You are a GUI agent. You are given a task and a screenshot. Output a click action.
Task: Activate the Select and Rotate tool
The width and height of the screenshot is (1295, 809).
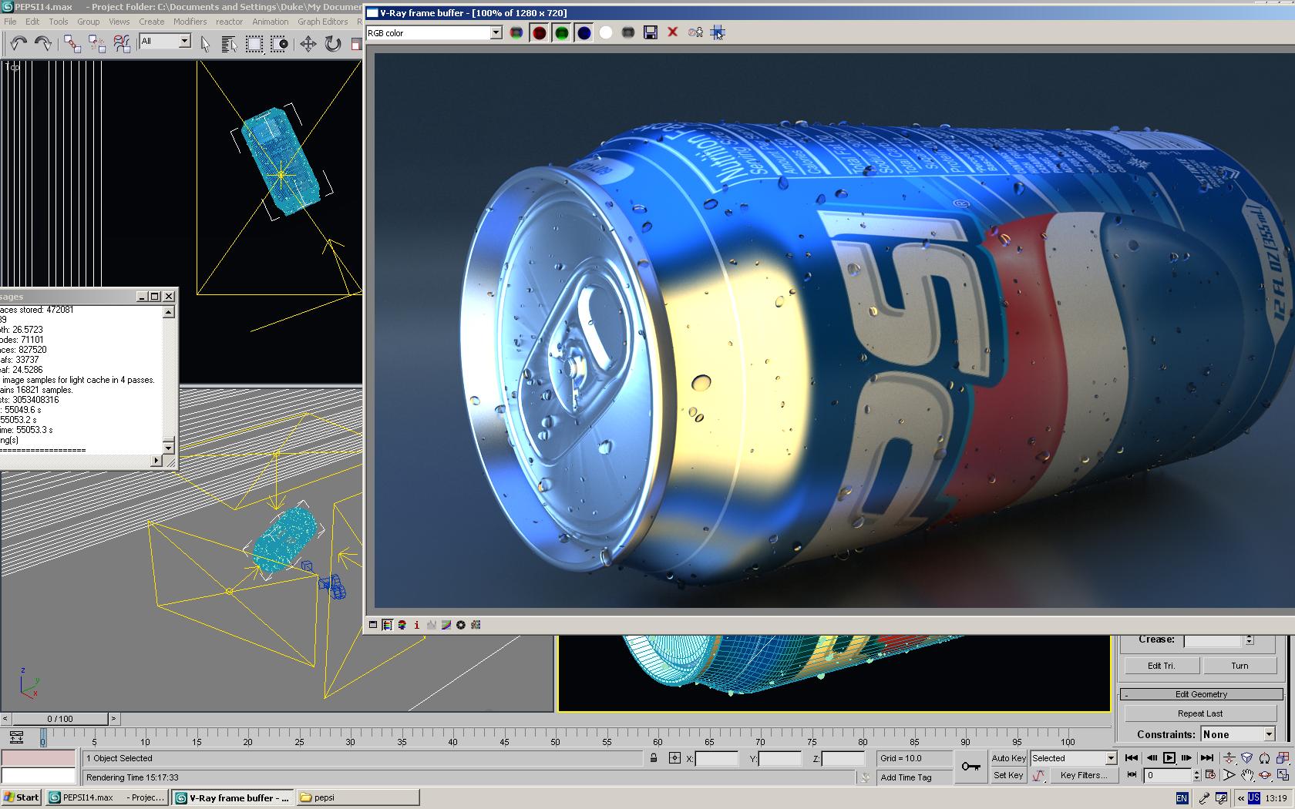[x=333, y=44]
